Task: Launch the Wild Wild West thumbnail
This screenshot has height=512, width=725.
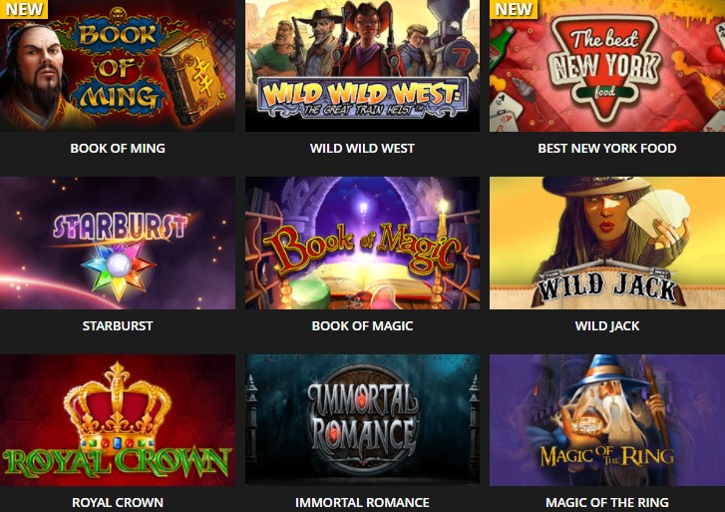Action: [x=362, y=66]
